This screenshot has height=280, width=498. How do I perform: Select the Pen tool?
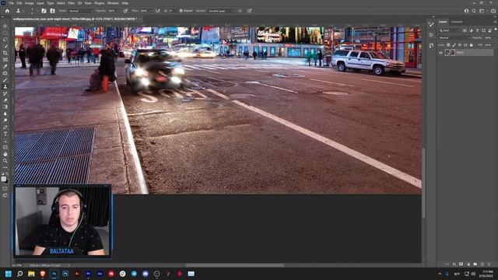[5, 127]
